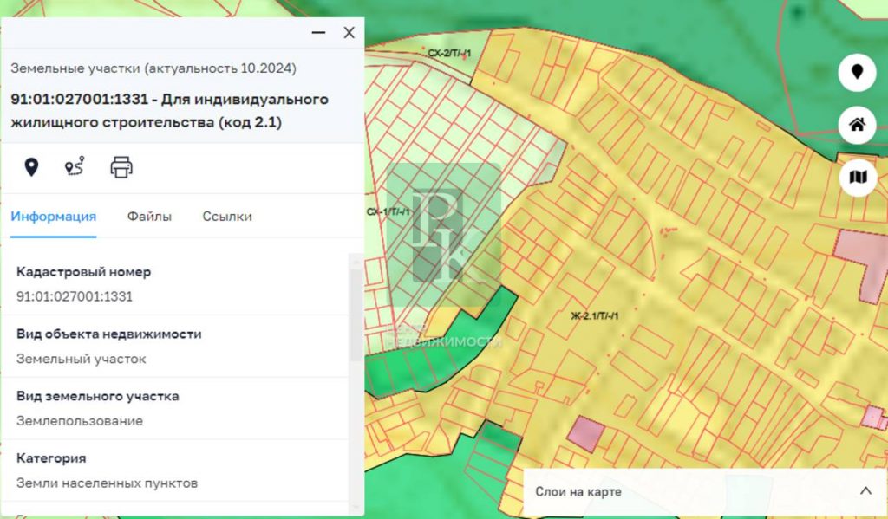Image resolution: width=888 pixels, height=519 pixels.
Task: Select the small pink parcel near bottom center
Action: [588, 432]
